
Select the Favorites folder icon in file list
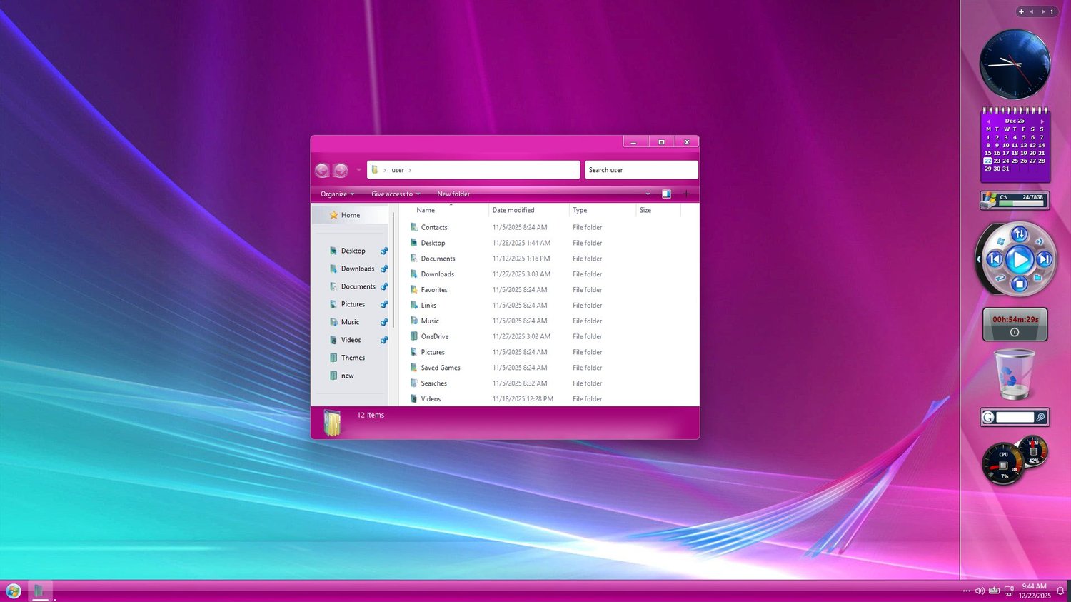[x=414, y=290]
